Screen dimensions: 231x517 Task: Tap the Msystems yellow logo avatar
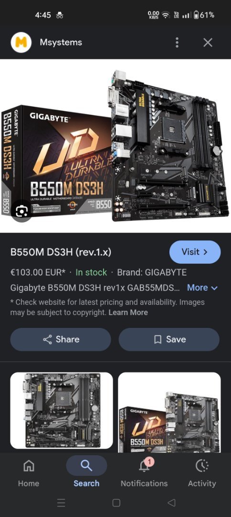[21, 43]
